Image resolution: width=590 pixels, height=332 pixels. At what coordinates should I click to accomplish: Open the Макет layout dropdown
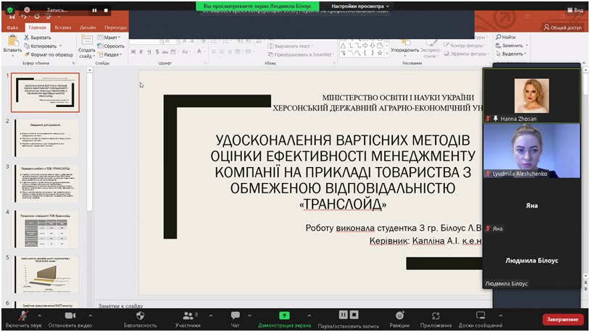[109, 38]
